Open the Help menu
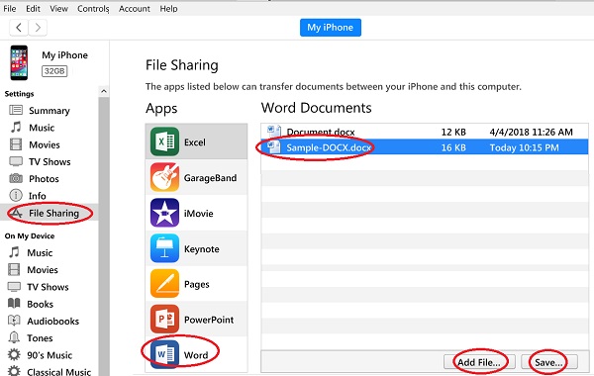594x376 pixels. click(x=168, y=8)
